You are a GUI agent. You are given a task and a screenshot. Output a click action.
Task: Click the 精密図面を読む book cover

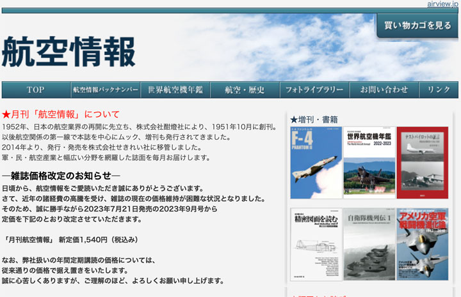(x=316, y=244)
